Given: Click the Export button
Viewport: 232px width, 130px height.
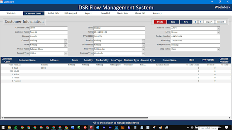Looking at the screenshot, I should point(220,22).
